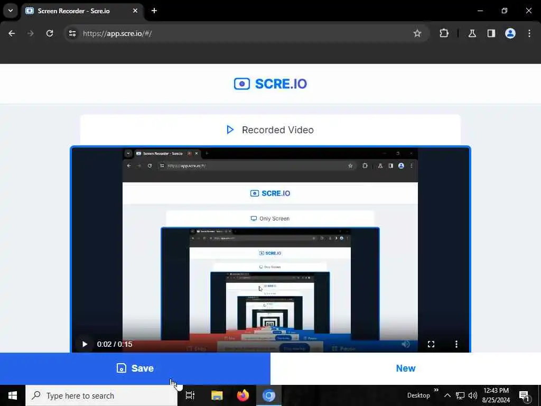541x406 pixels.
Task: Open the Action Center notifications
Action: (x=525, y=395)
